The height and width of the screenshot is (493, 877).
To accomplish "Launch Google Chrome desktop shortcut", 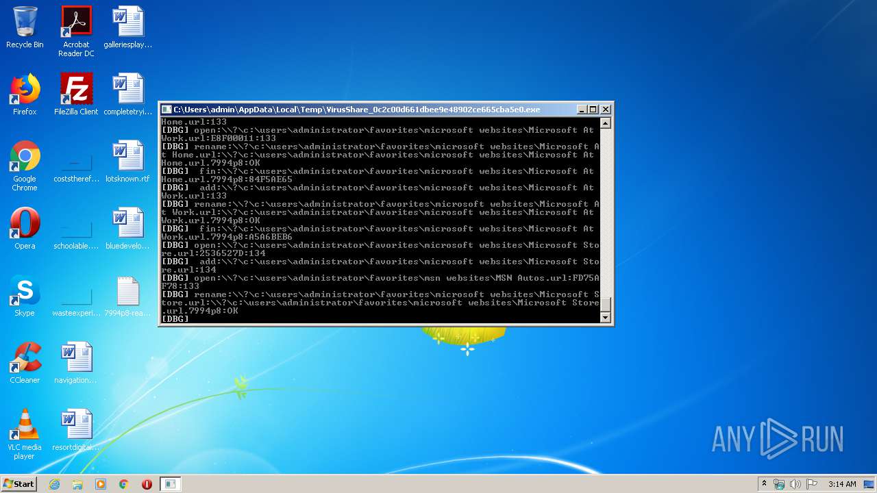I will tap(25, 166).
